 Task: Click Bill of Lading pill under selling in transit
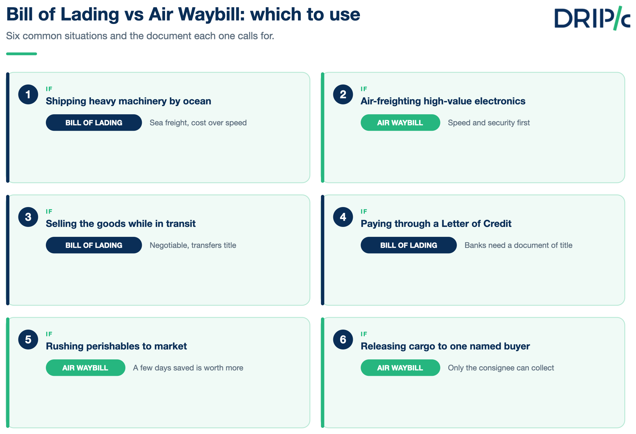click(94, 245)
